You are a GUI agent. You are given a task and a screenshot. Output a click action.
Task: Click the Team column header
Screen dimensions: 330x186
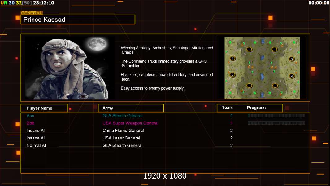pos(227,108)
